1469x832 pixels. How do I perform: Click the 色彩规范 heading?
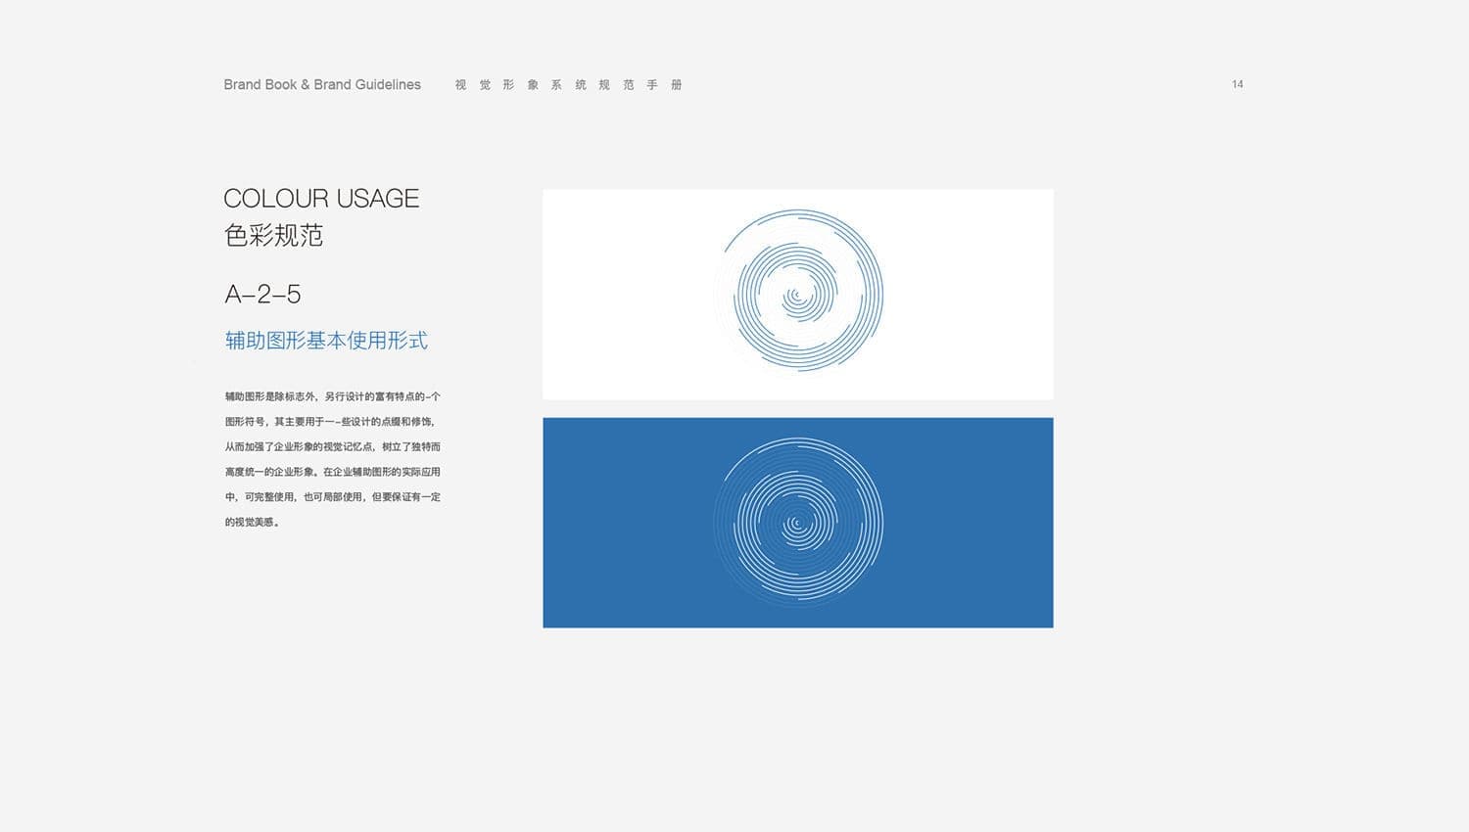pyautogui.click(x=273, y=236)
